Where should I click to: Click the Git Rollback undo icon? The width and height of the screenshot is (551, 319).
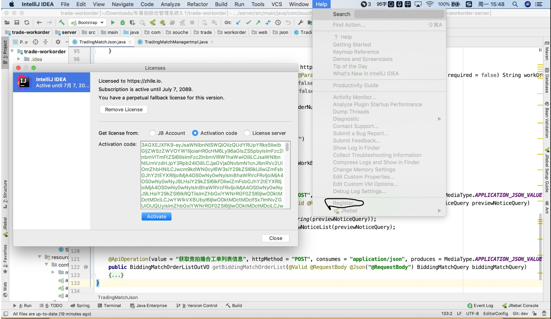(x=288, y=23)
